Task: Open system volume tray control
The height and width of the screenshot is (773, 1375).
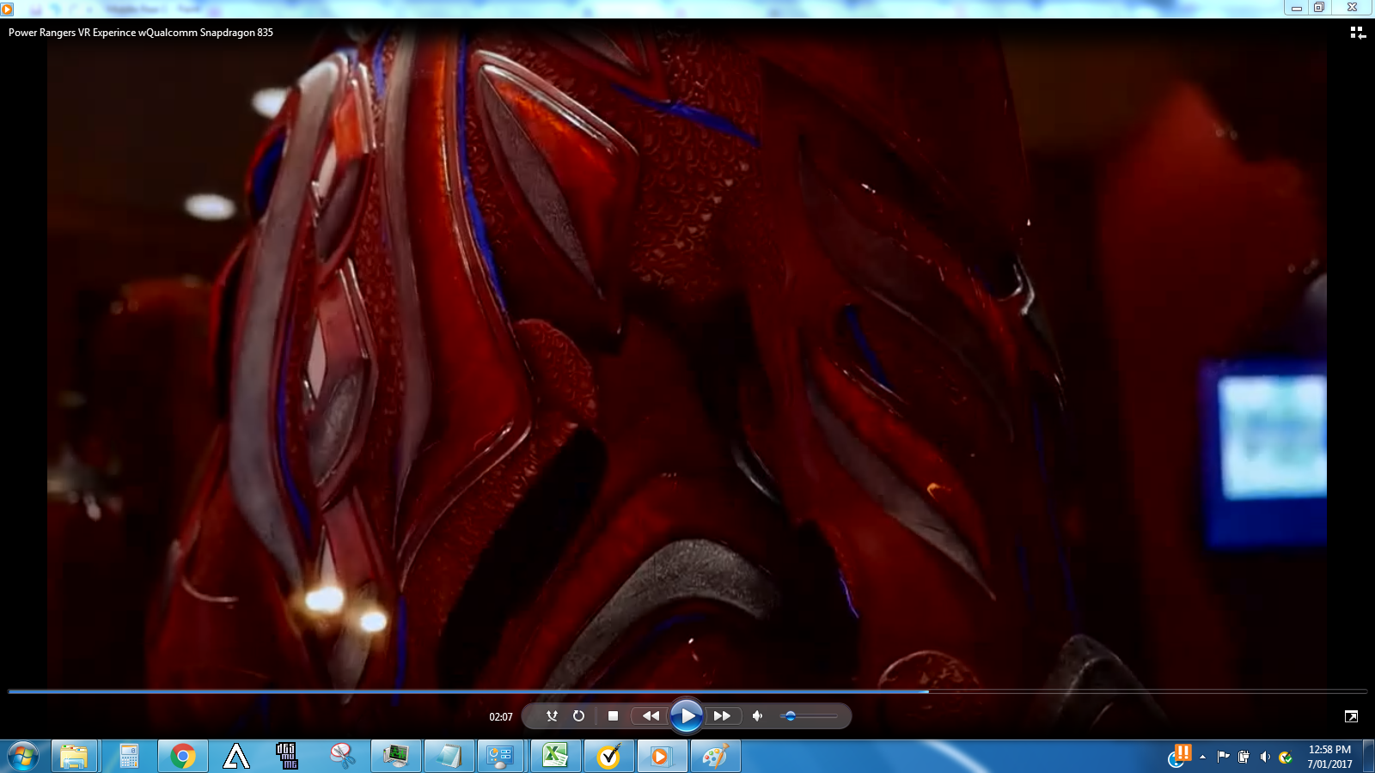Action: [x=1264, y=757]
